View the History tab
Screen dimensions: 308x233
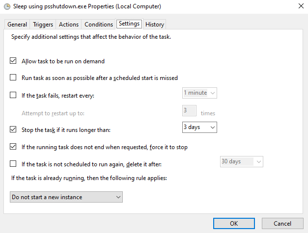pos(155,25)
